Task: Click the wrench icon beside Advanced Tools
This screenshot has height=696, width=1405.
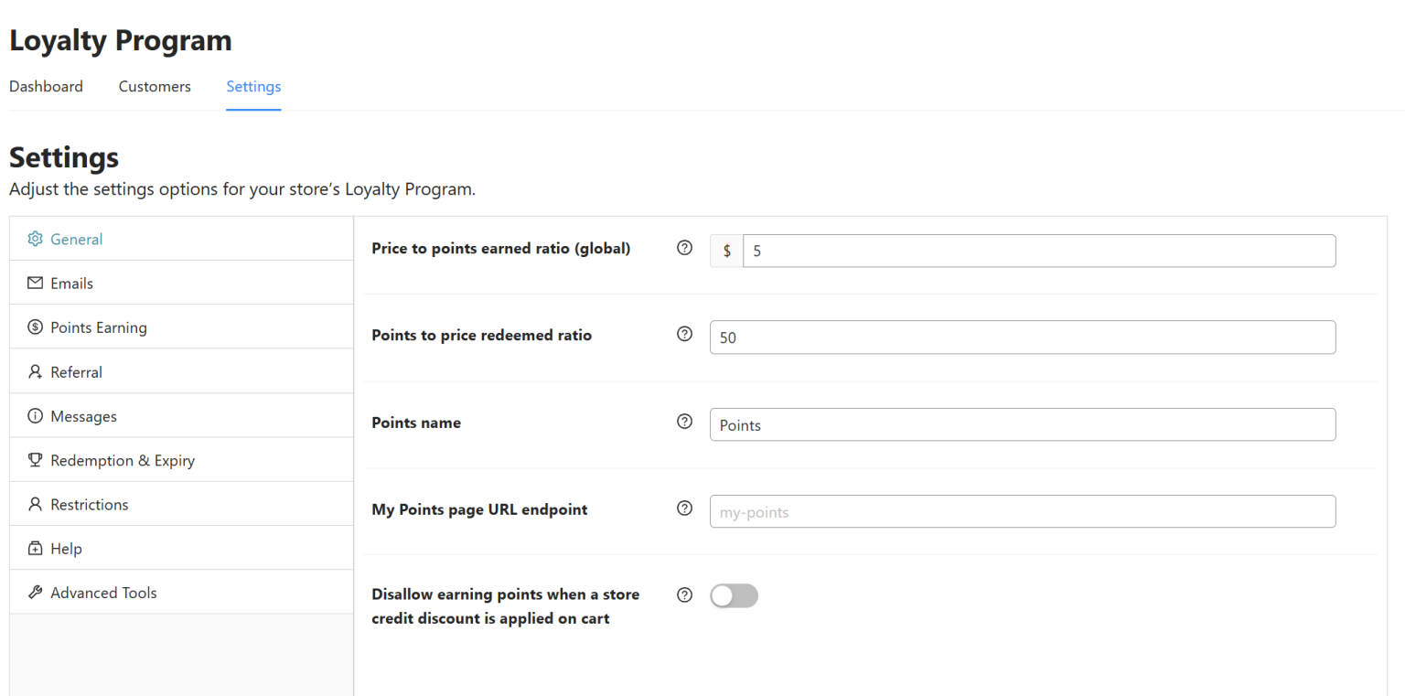Action: tap(35, 592)
